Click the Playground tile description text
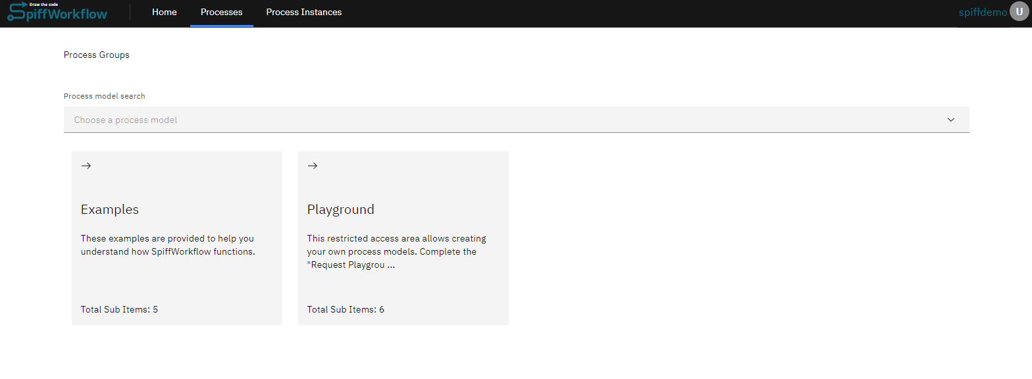This screenshot has width=1032, height=379. pos(396,245)
